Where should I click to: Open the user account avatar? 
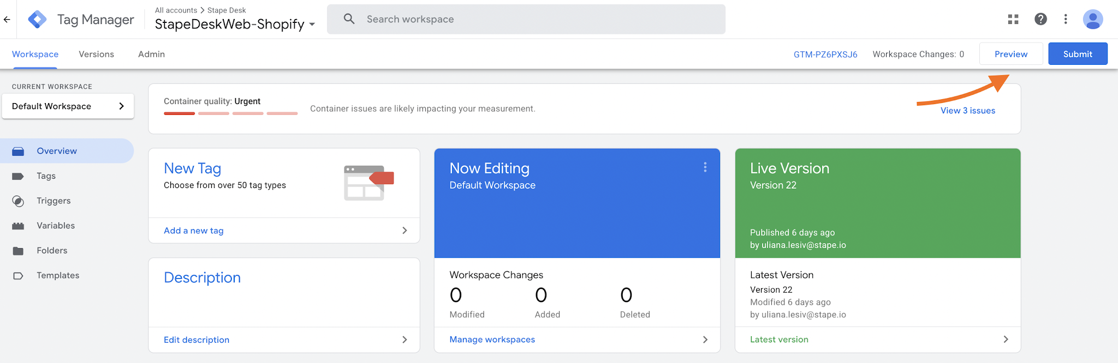click(x=1093, y=19)
